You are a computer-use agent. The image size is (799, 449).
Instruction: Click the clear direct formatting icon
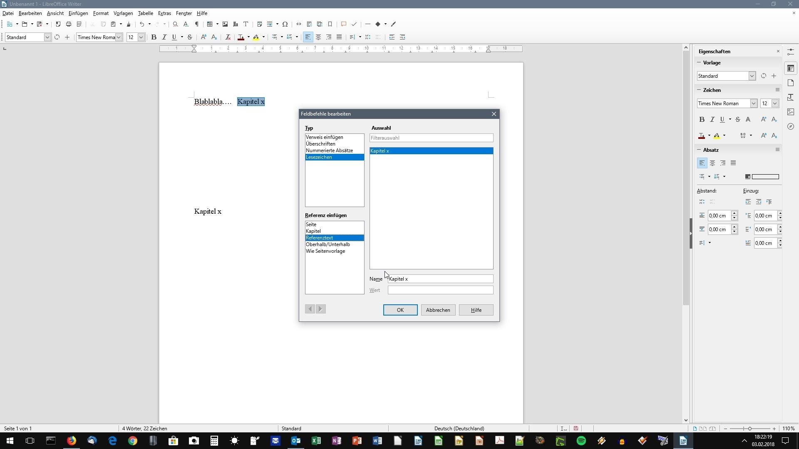tap(228, 37)
